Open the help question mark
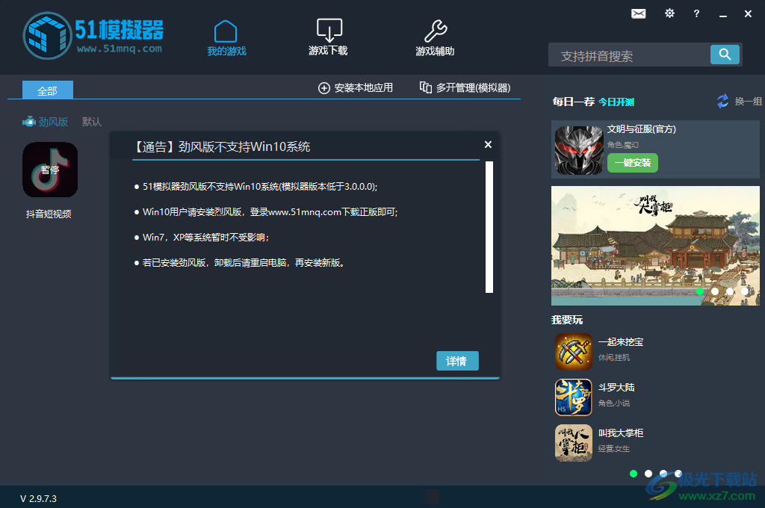Screen dimensions: 765x508 tap(696, 13)
